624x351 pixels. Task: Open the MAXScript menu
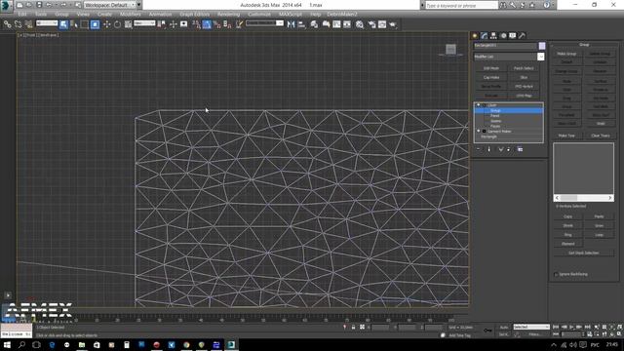[291, 14]
